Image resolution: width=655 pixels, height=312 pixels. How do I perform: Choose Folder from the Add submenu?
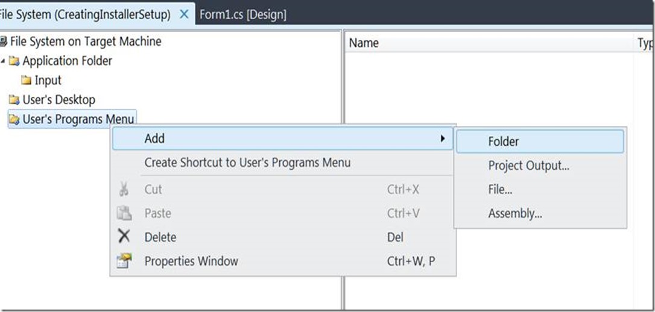pos(504,142)
